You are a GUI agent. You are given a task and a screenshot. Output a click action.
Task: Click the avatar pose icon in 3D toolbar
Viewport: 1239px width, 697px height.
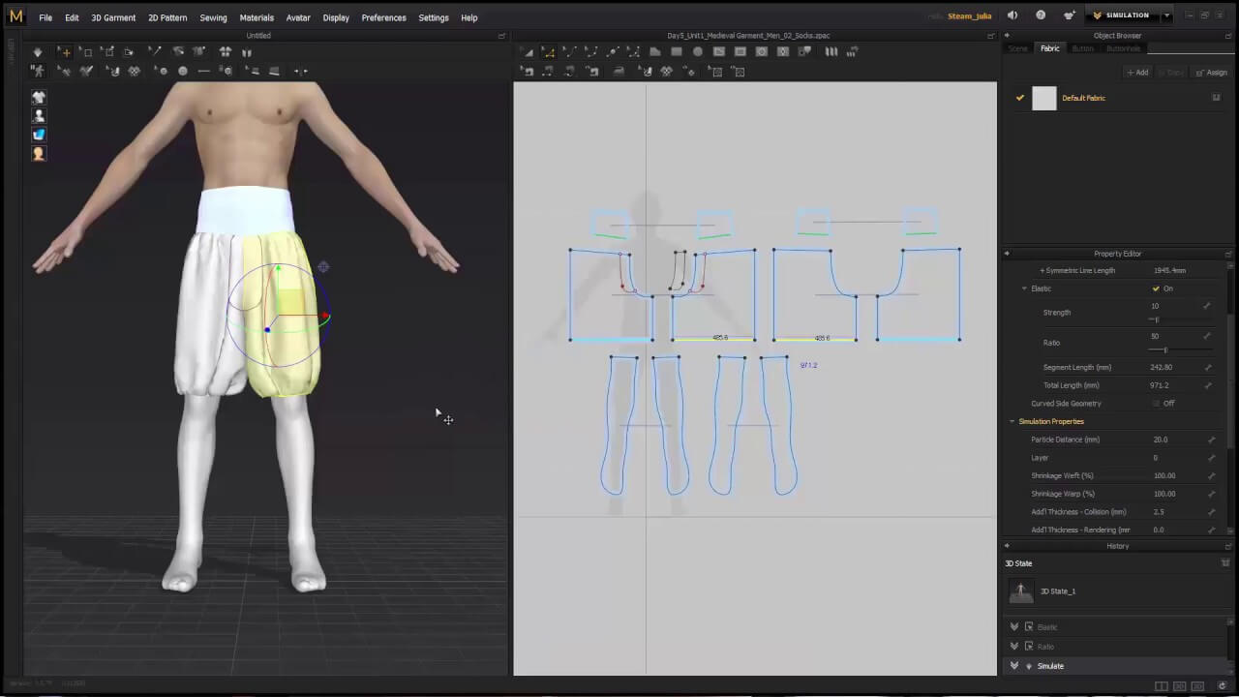pyautogui.click(x=38, y=71)
